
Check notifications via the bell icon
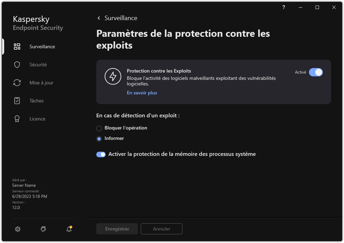pyautogui.click(x=68, y=229)
